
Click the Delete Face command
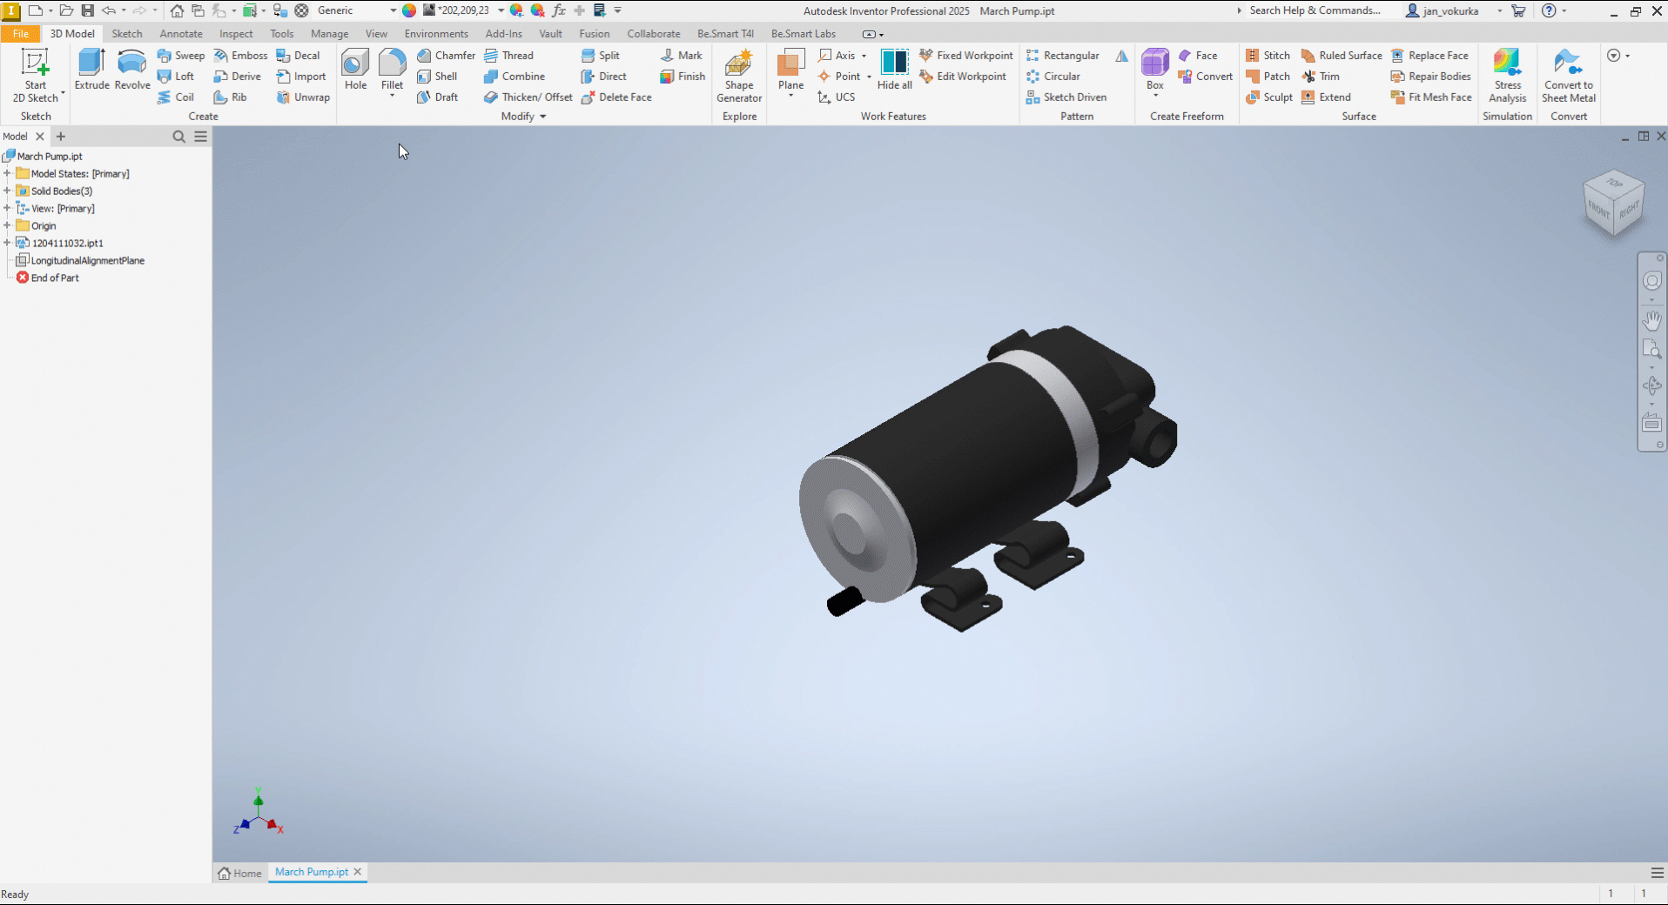(x=617, y=97)
